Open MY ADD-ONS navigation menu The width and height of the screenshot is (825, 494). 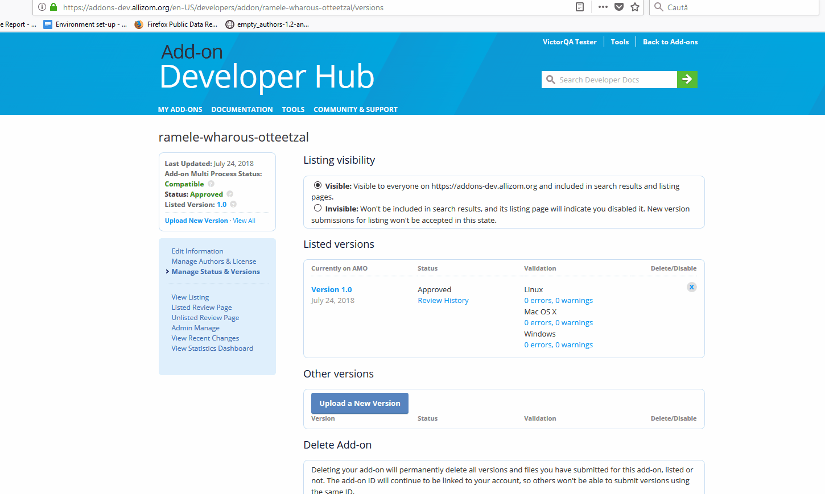pos(180,110)
